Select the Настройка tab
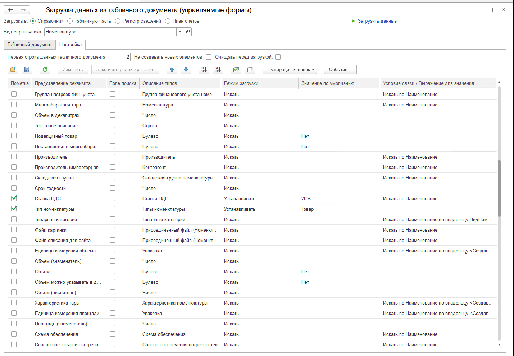The width and height of the screenshot is (514, 356). (x=70, y=44)
